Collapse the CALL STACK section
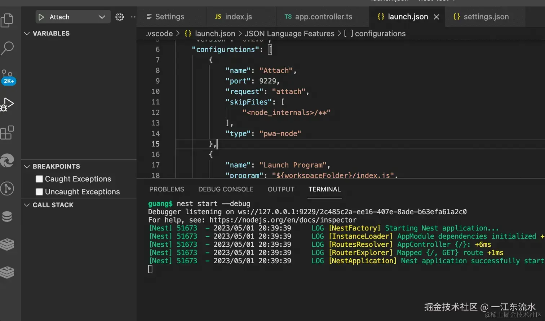The width and height of the screenshot is (545, 321). 27,205
